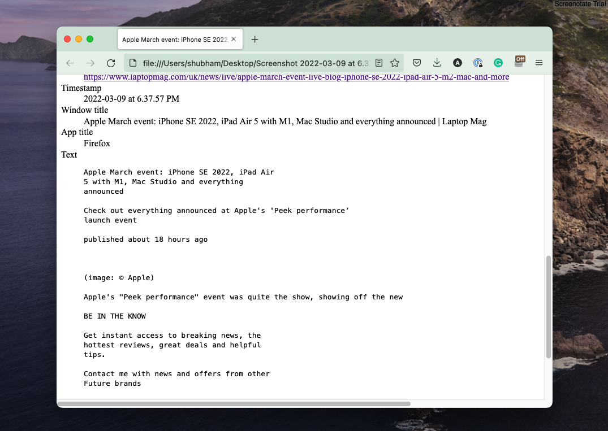608x431 pixels.
Task: Click Screenotate Trial in the menu bar
Action: (580, 4)
